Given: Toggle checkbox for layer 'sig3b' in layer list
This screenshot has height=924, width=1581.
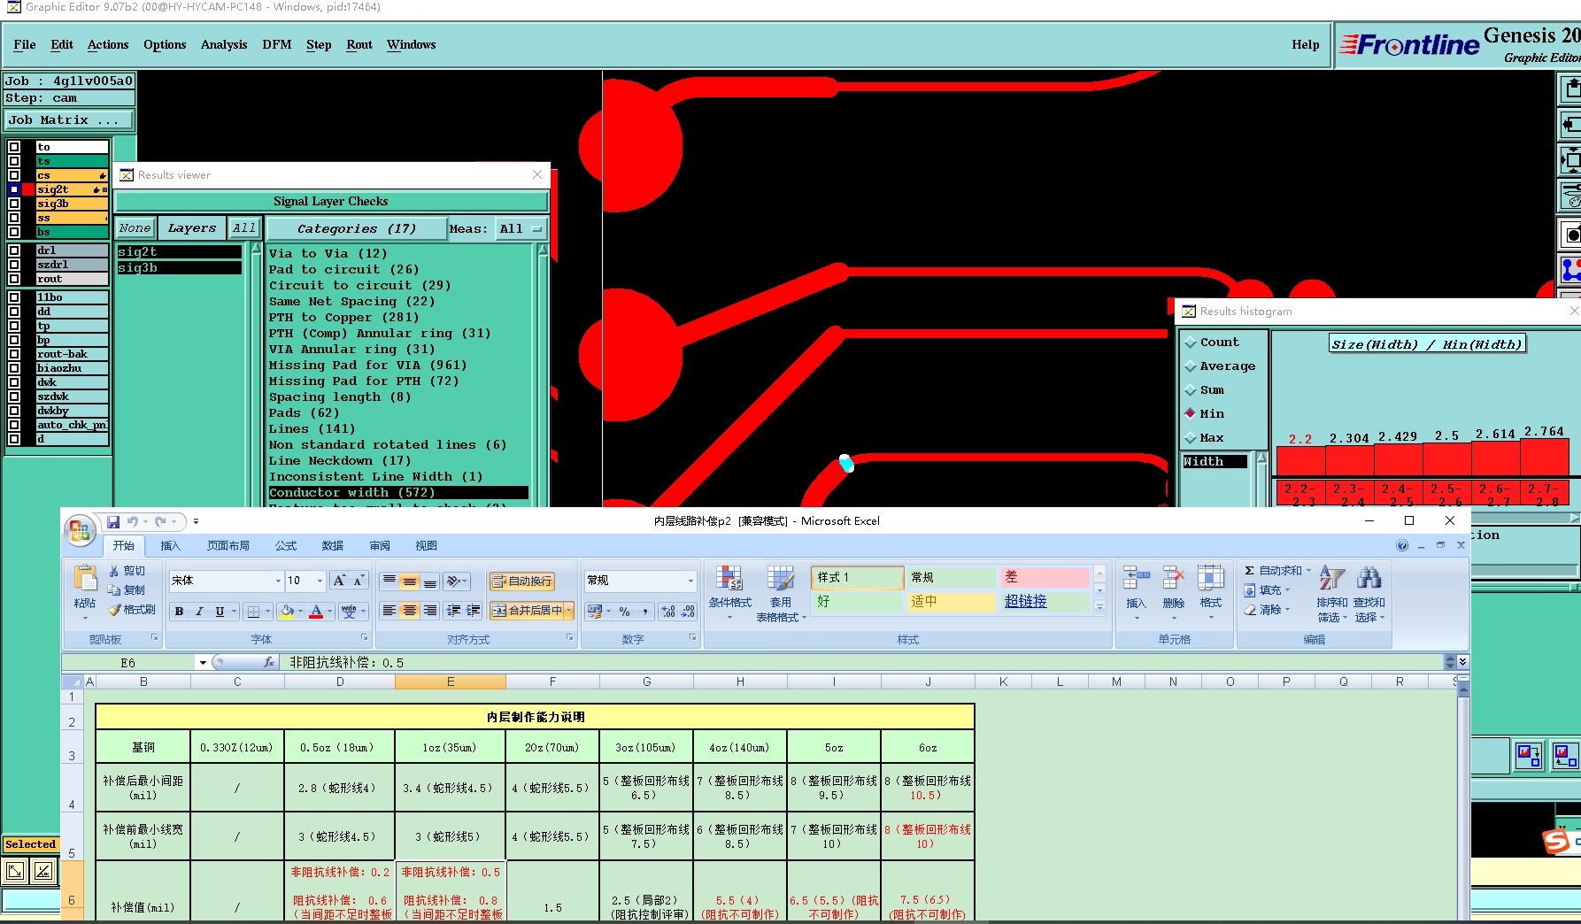Looking at the screenshot, I should 14,204.
